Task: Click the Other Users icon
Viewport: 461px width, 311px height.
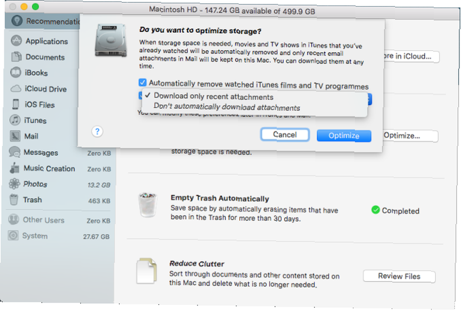Action: 13,219
